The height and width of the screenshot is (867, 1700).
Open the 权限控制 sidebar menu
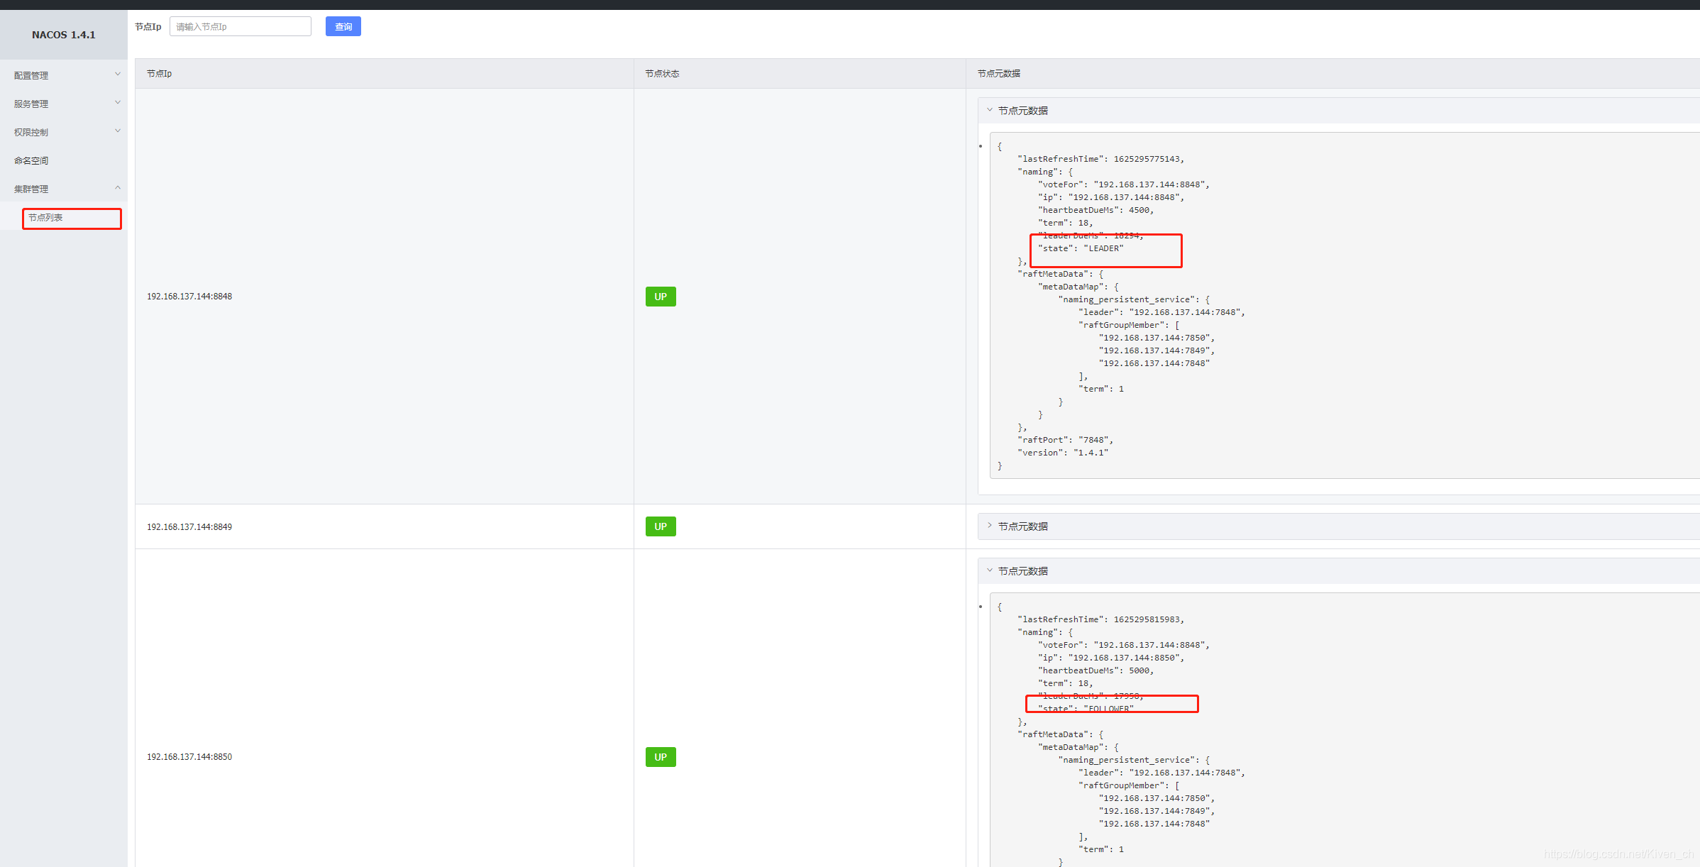[32, 132]
